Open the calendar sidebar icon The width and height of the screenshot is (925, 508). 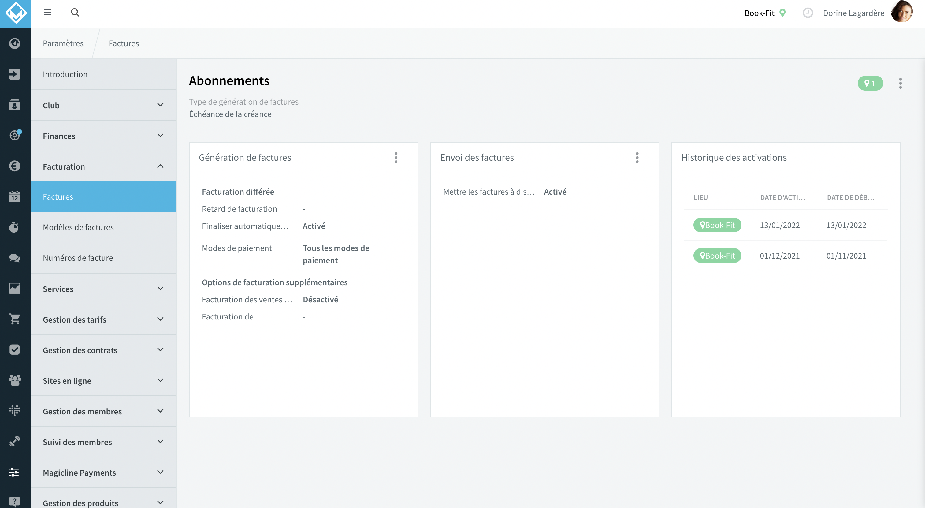(x=15, y=196)
